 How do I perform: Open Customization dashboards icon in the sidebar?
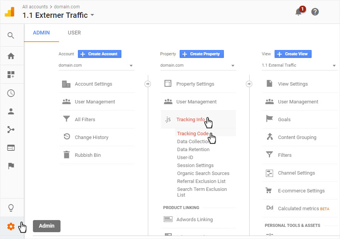tap(11, 75)
